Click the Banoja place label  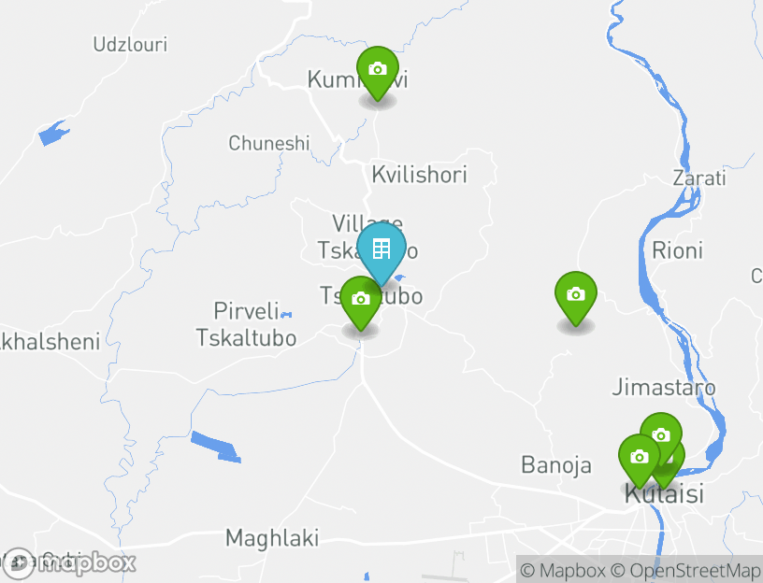point(556,465)
